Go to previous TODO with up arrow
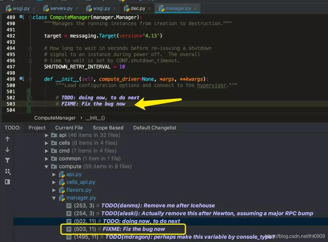The width and height of the screenshot is (328, 242). tap(7, 139)
